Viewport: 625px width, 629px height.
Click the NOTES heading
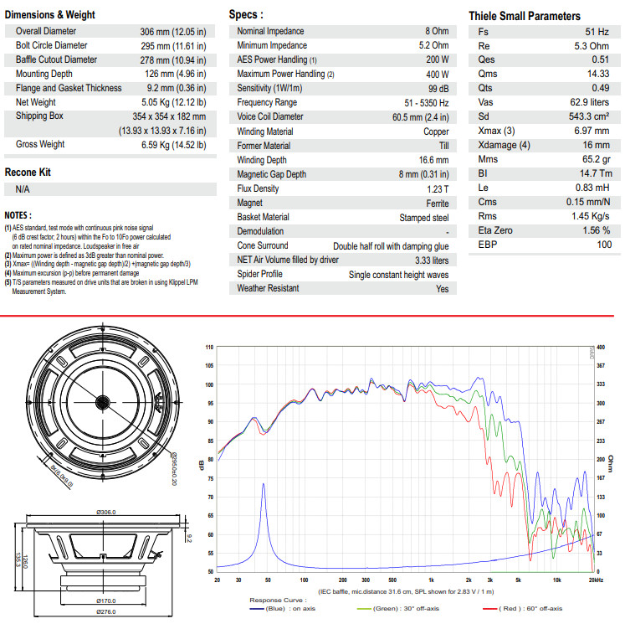18,215
